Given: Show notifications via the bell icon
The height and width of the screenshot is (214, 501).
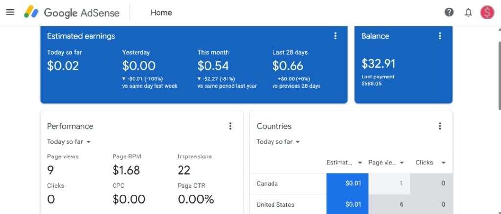Looking at the screenshot, I should coord(468,12).
